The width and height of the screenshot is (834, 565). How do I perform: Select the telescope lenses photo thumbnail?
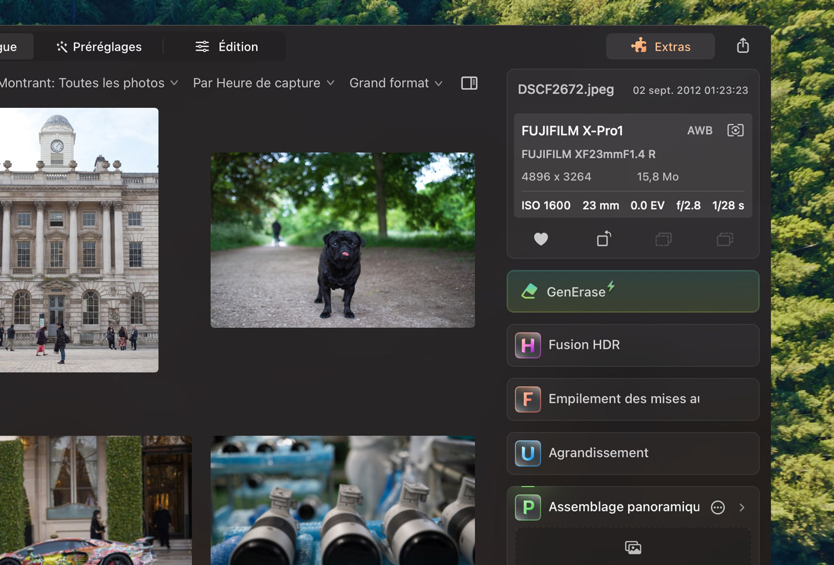[x=343, y=500]
